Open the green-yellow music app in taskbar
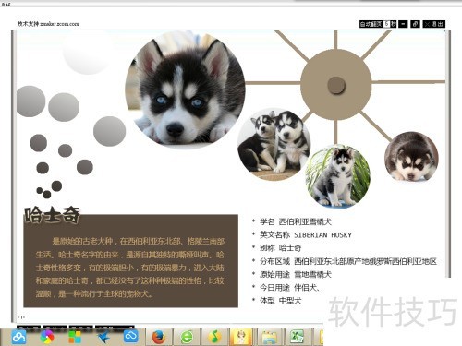Viewport: 462px width, 346px height. pyautogui.click(x=214, y=338)
